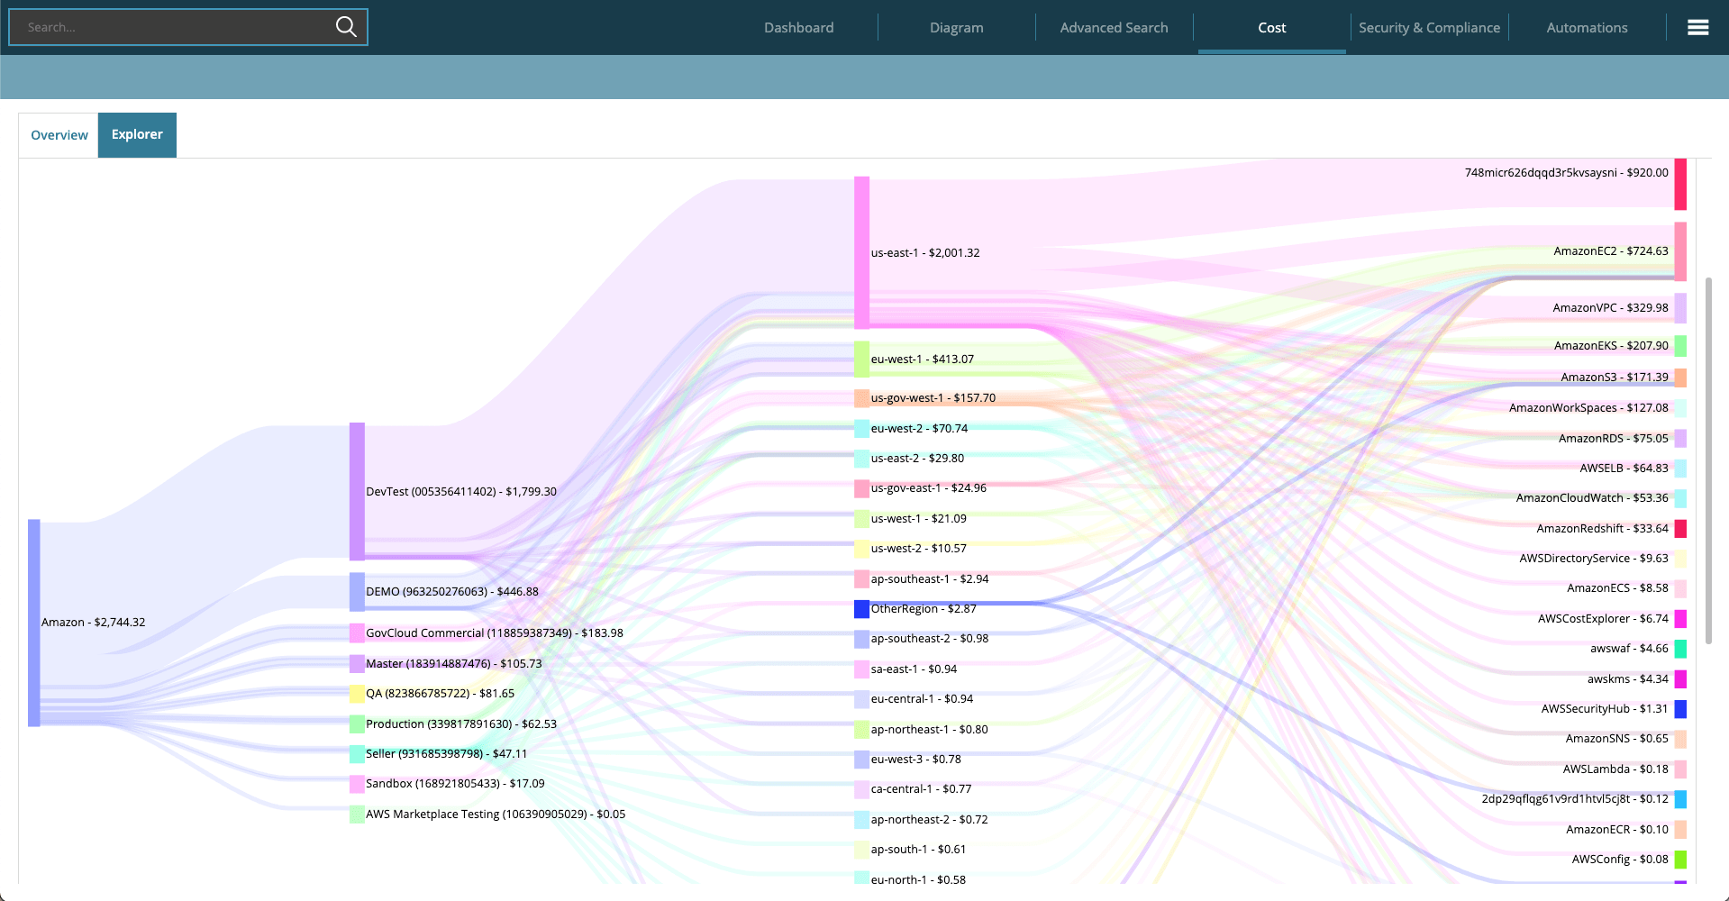
Task: Click 'sa-east-1 - $0.94' label
Action: pyautogui.click(x=914, y=669)
